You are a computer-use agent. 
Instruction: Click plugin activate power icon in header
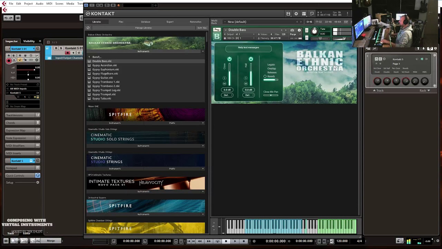(x=86, y=5)
